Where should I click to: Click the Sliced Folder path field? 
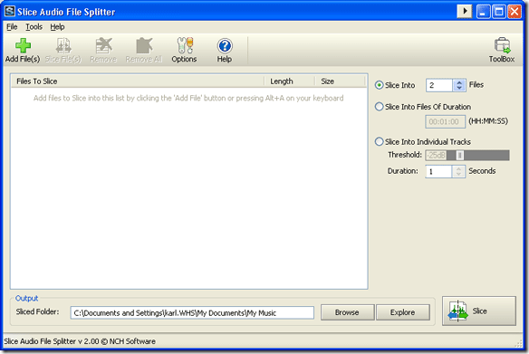pos(192,313)
